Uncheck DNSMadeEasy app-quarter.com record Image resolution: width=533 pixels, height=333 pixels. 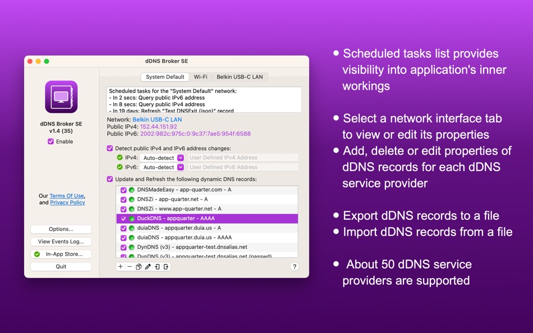click(x=123, y=190)
